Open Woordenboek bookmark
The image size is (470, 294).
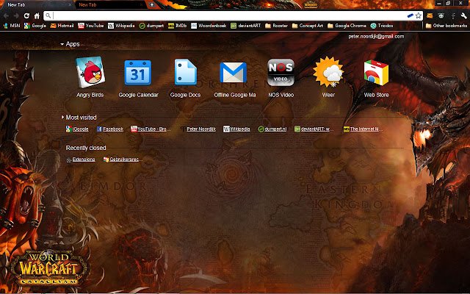tap(209, 26)
